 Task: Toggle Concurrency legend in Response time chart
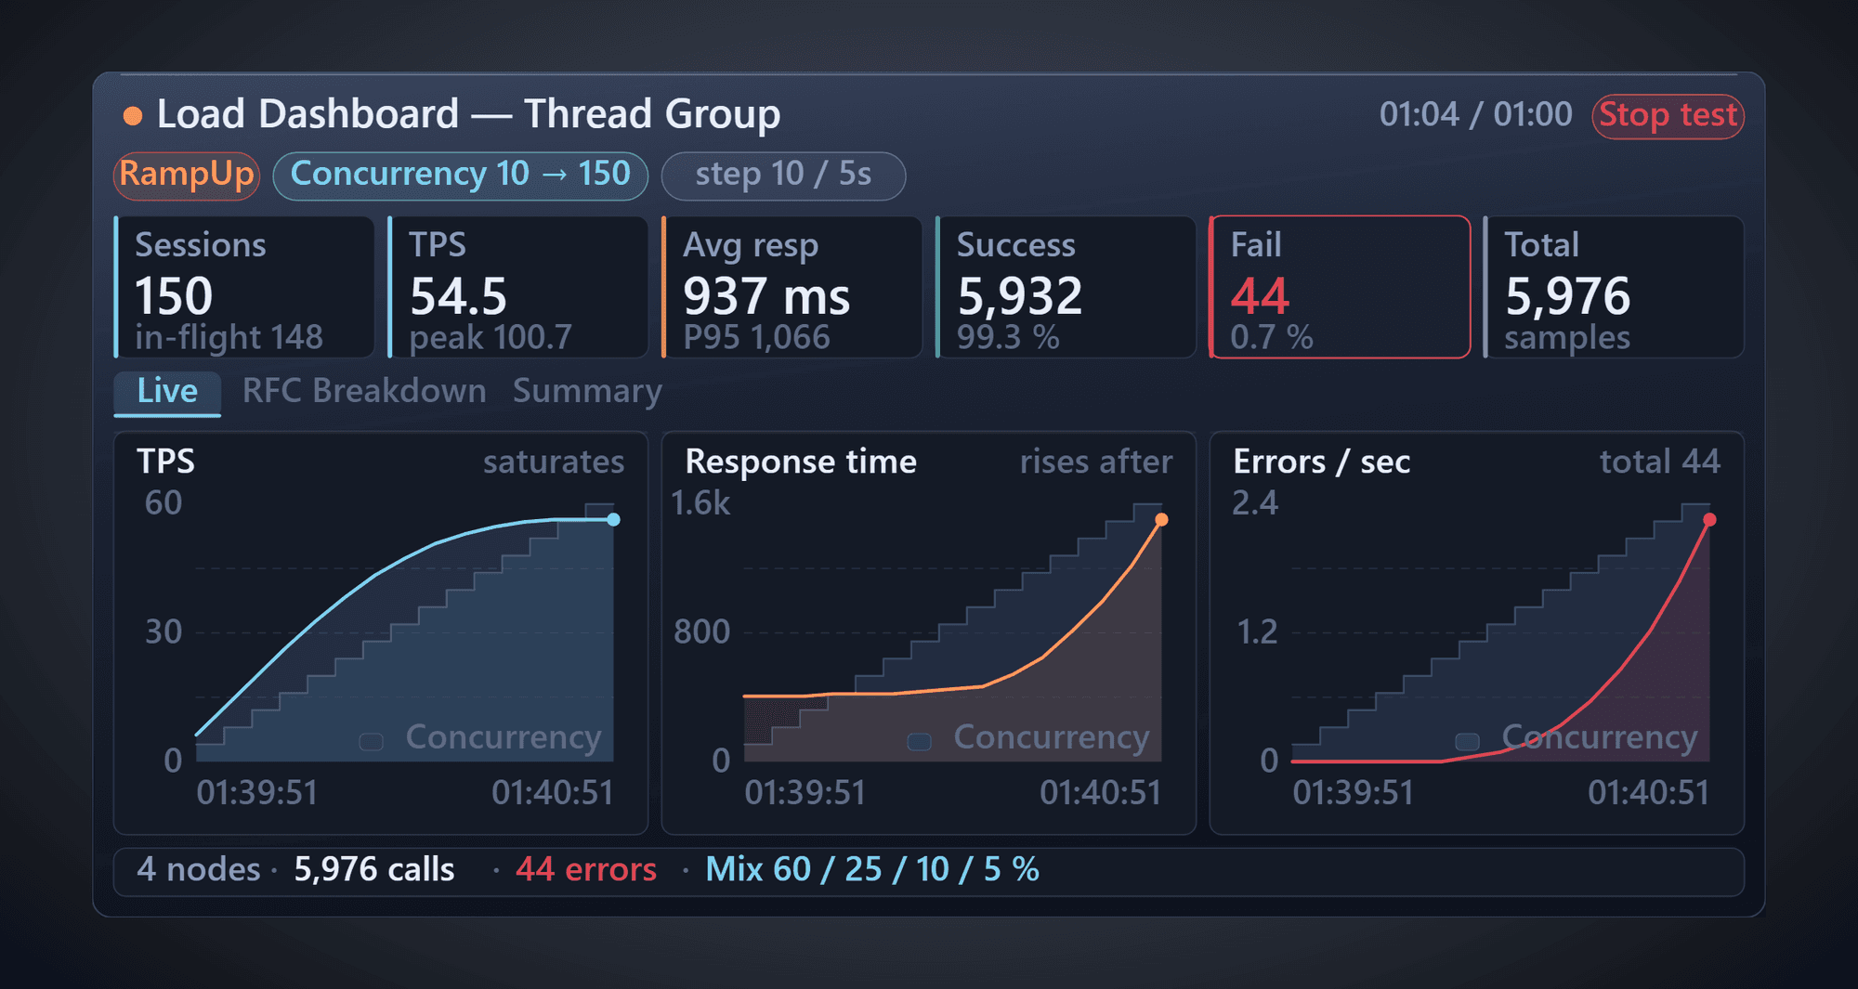(x=1029, y=738)
